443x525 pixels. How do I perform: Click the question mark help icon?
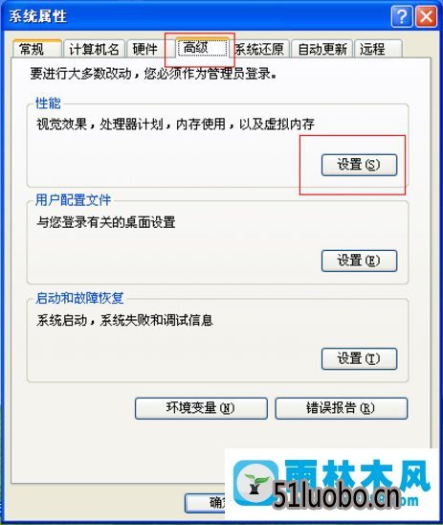[x=402, y=15]
